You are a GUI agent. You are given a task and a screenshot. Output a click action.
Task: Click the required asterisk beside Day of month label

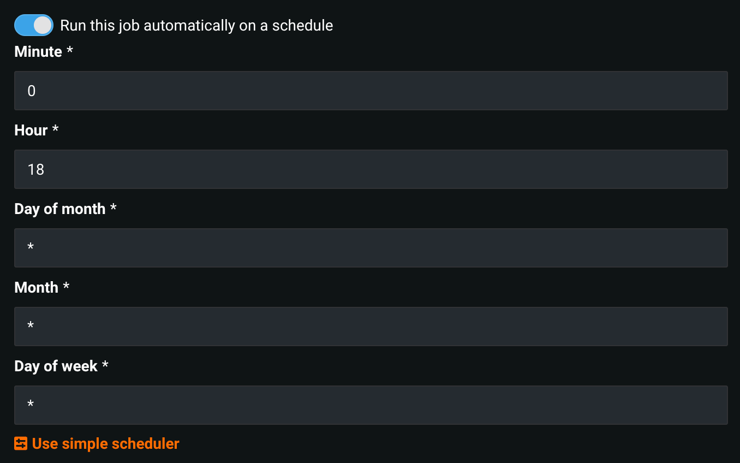[113, 207]
